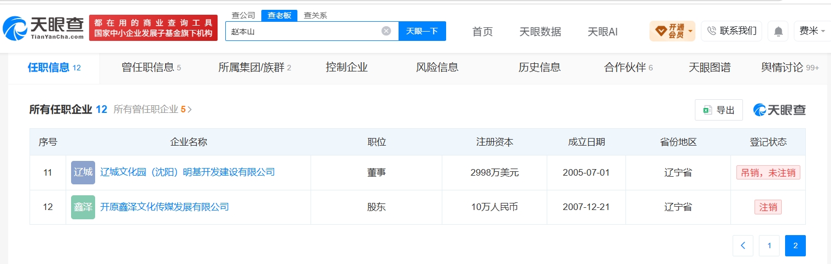Click 联系我们 phone contact button
831x264 pixels.
tap(731, 31)
